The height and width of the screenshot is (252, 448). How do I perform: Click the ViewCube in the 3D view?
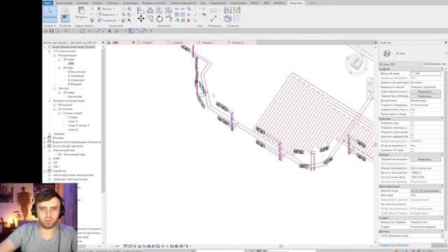(x=356, y=62)
